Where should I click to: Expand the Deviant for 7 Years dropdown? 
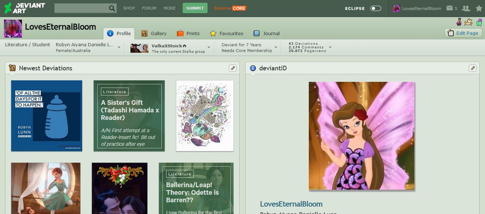click(x=276, y=48)
